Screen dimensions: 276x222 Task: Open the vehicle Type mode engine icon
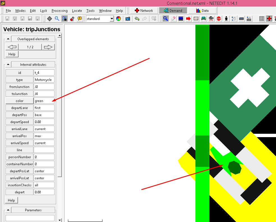pyautogui.click(x=211, y=19)
